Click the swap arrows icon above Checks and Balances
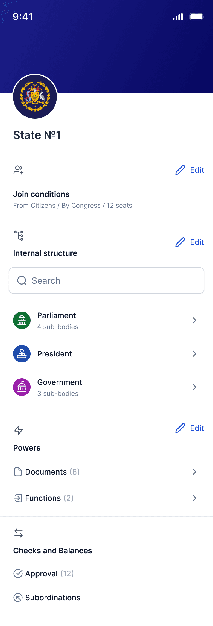This screenshot has width=213, height=626. (19, 533)
